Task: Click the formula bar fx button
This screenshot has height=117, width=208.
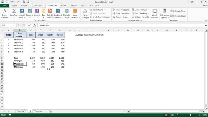Action: (x=35, y=25)
